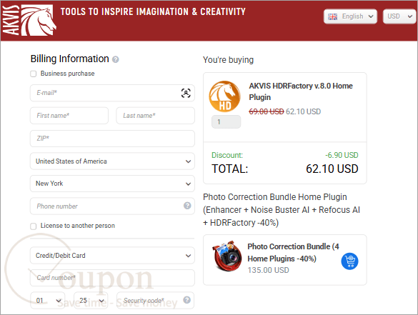418x315 pixels.
Task: Click the HDRFactory product icon
Action: point(224,96)
